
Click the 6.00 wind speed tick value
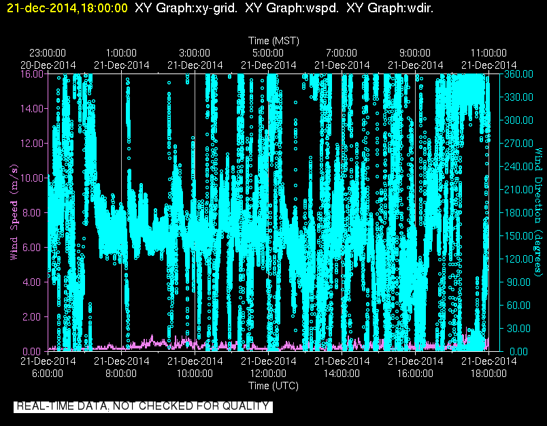pos(33,248)
